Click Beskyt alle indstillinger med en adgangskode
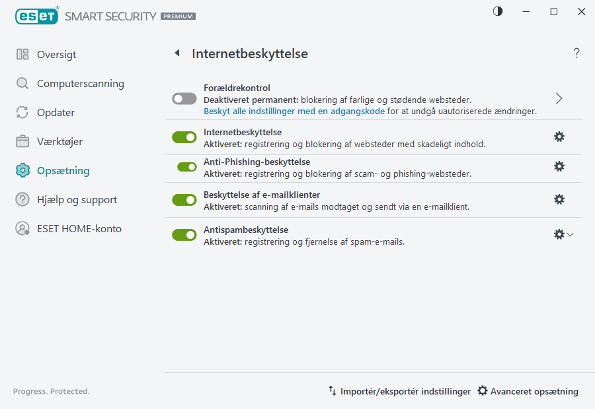This screenshot has height=409, width=595. 294,111
